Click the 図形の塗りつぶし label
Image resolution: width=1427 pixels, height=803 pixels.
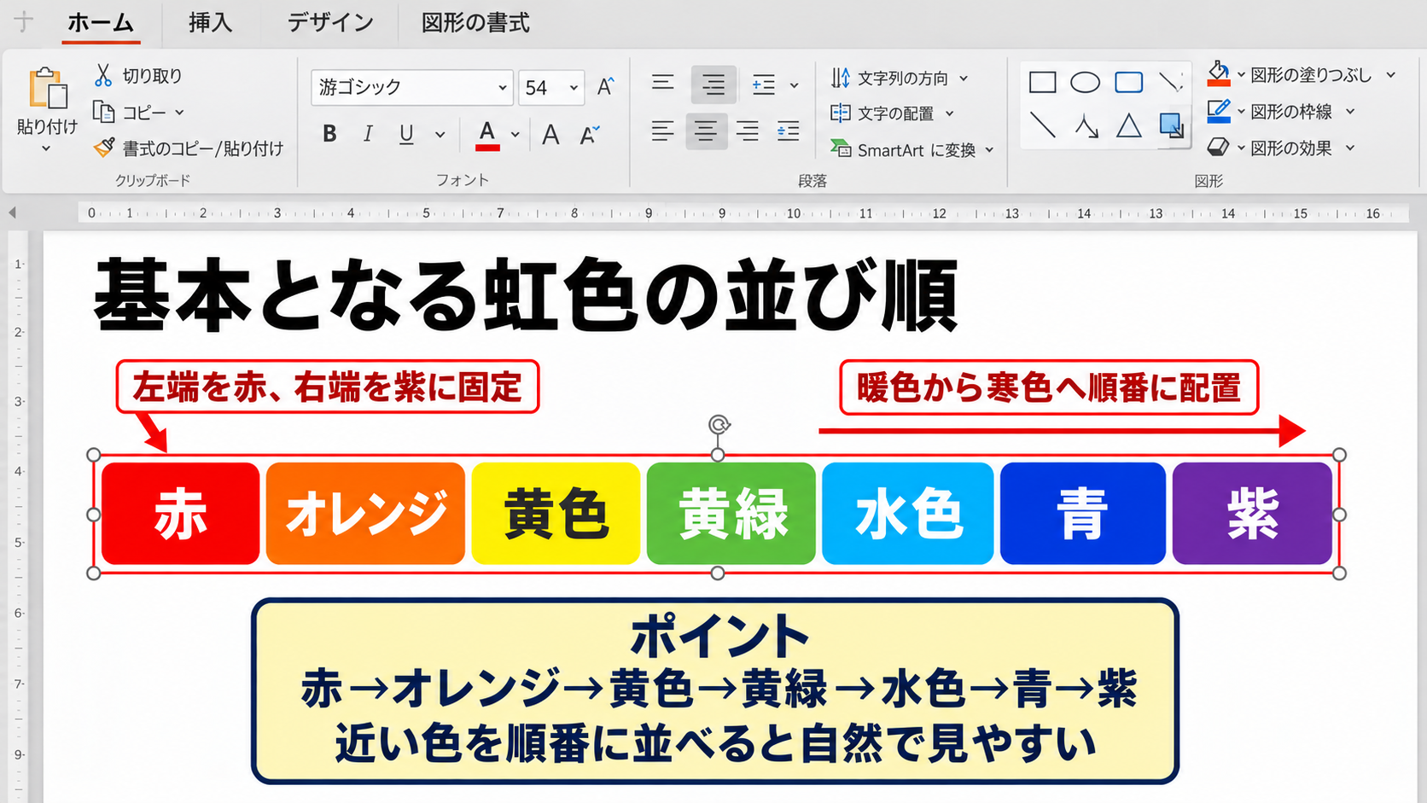(x=1311, y=75)
